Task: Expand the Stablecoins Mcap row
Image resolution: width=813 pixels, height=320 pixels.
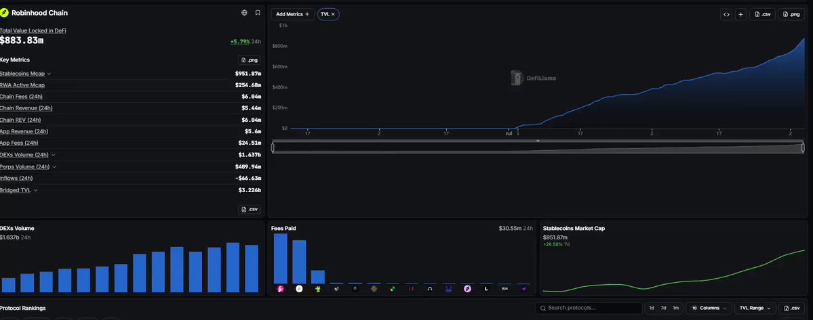Action: (x=49, y=74)
